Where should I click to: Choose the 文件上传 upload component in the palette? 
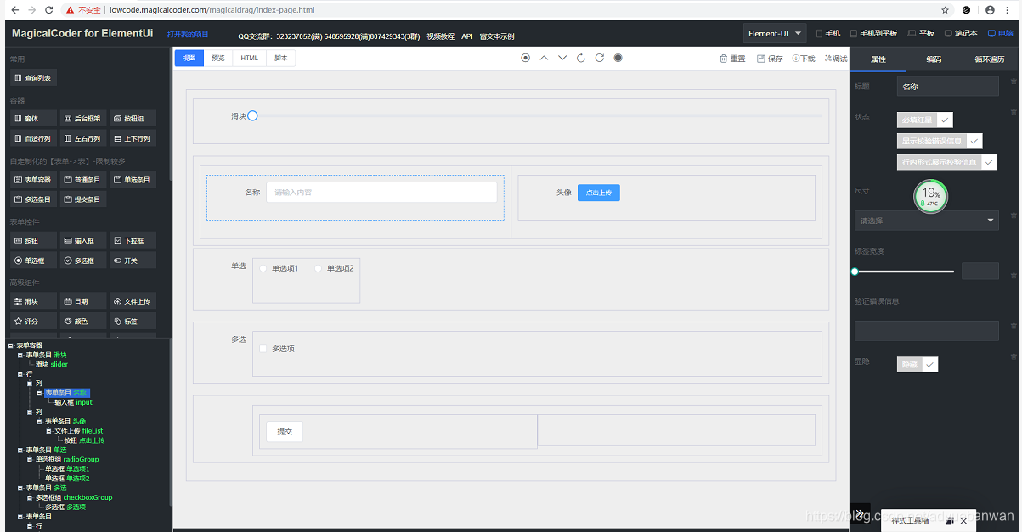tap(133, 301)
